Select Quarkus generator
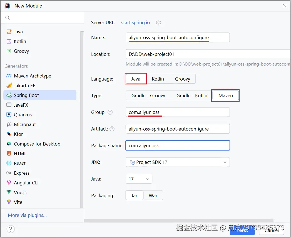291x238 pixels. coord(40,115)
